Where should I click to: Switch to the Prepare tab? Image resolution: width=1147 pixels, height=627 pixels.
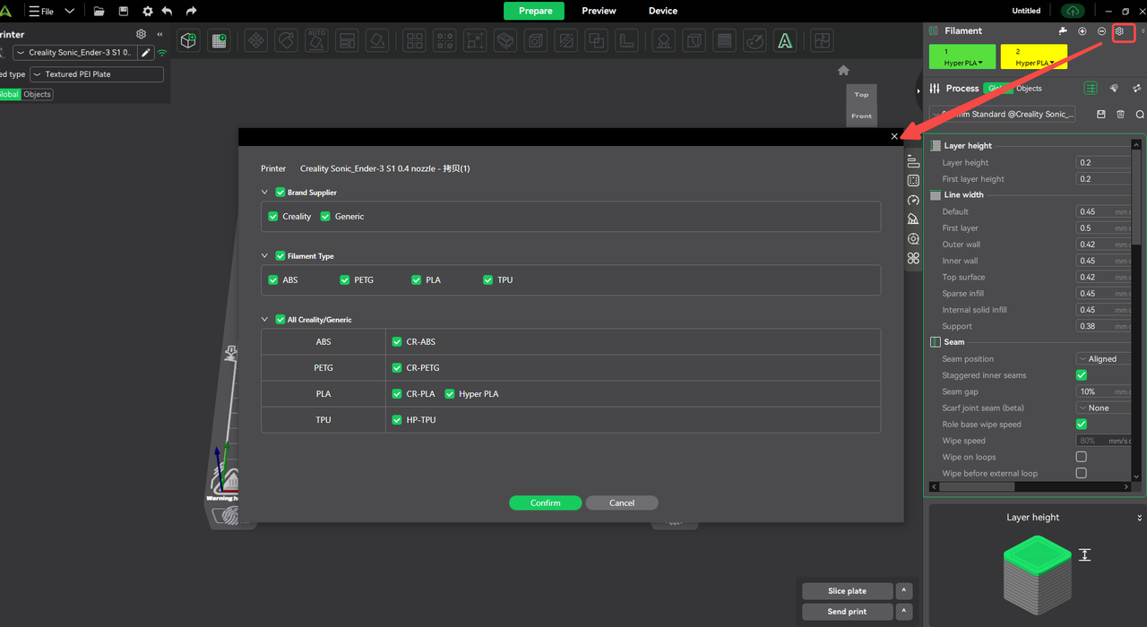click(x=535, y=11)
